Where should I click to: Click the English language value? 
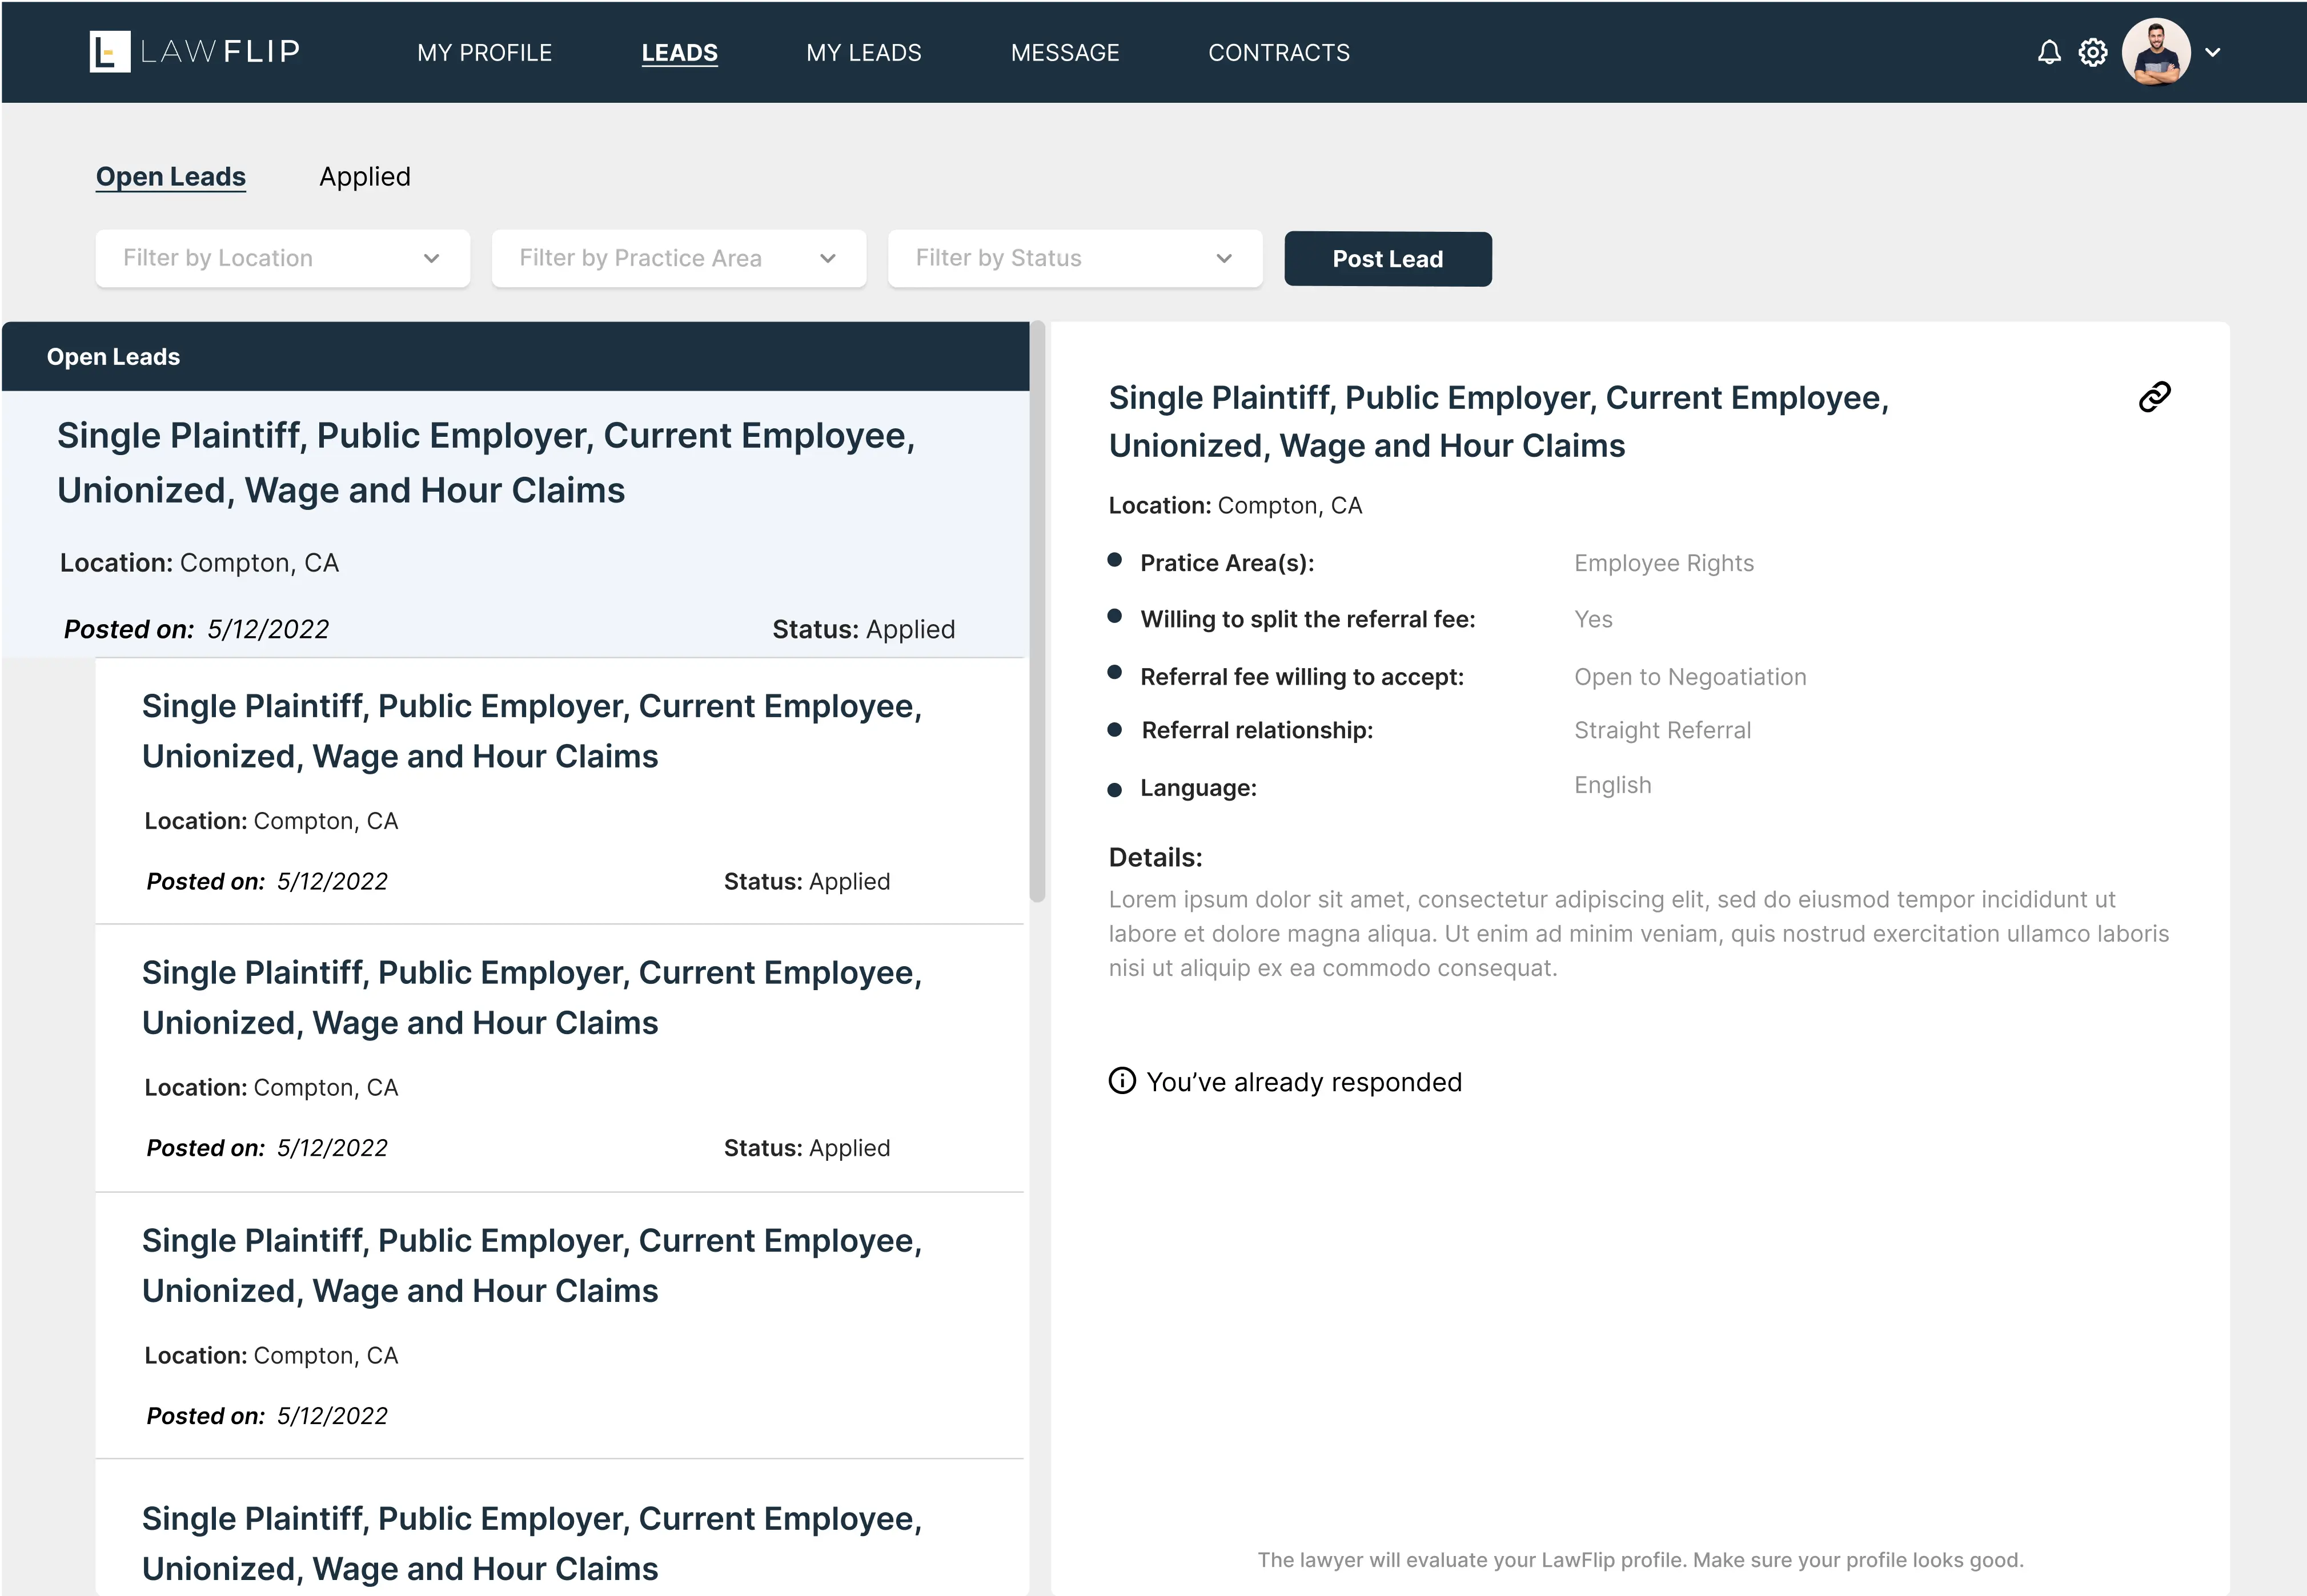(1613, 785)
